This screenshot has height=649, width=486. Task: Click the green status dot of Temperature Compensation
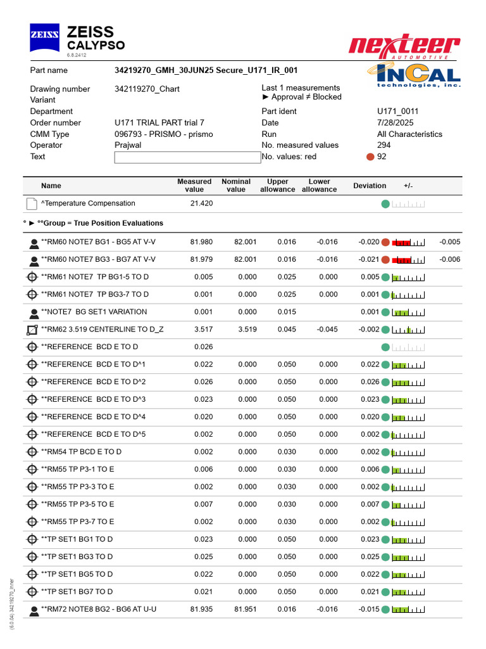[x=385, y=204]
